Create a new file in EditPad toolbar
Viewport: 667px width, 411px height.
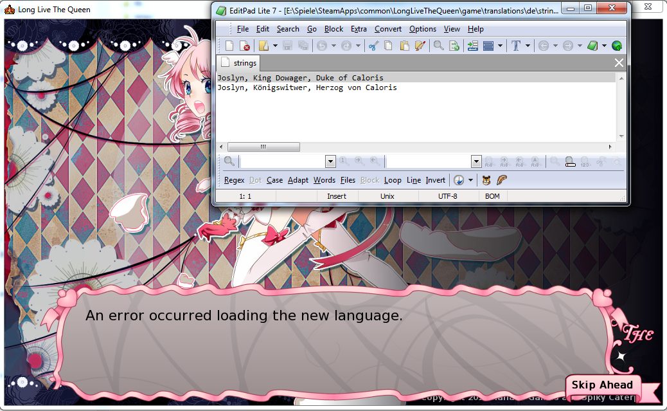coord(229,46)
